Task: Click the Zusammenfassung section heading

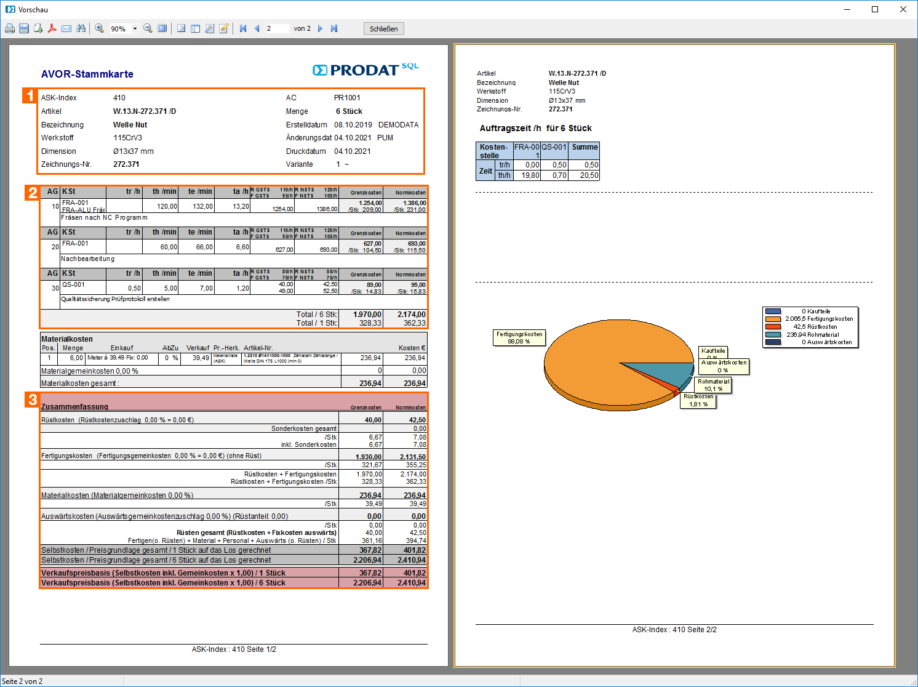Action: (x=74, y=407)
